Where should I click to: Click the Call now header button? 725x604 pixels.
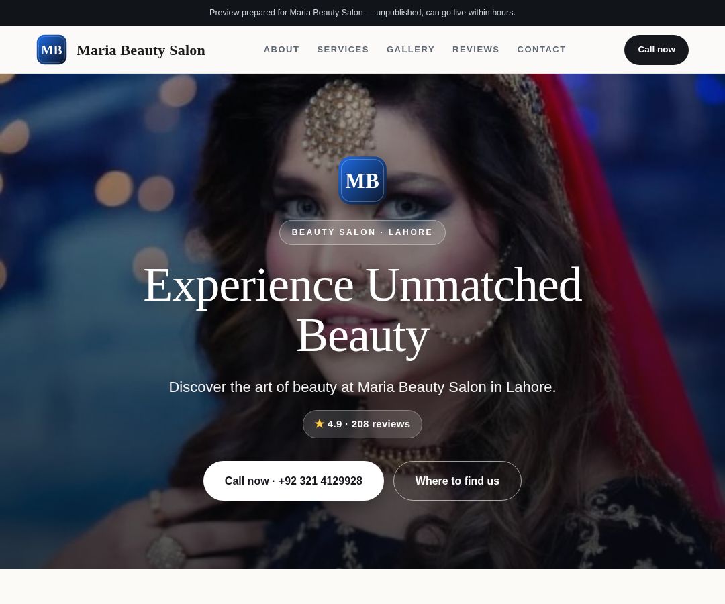(656, 50)
